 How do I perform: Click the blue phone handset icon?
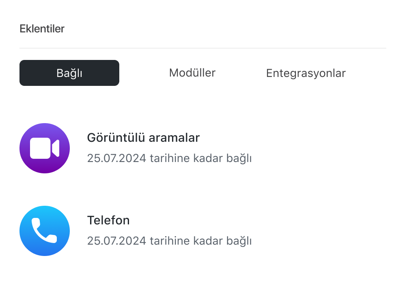[45, 231]
